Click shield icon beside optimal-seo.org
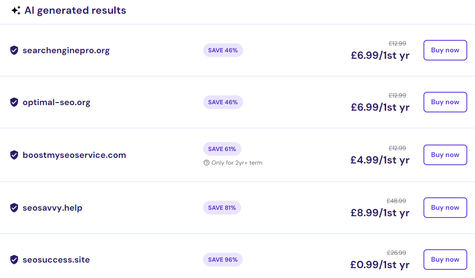Viewport: 475px width, 278px height. coord(14,103)
